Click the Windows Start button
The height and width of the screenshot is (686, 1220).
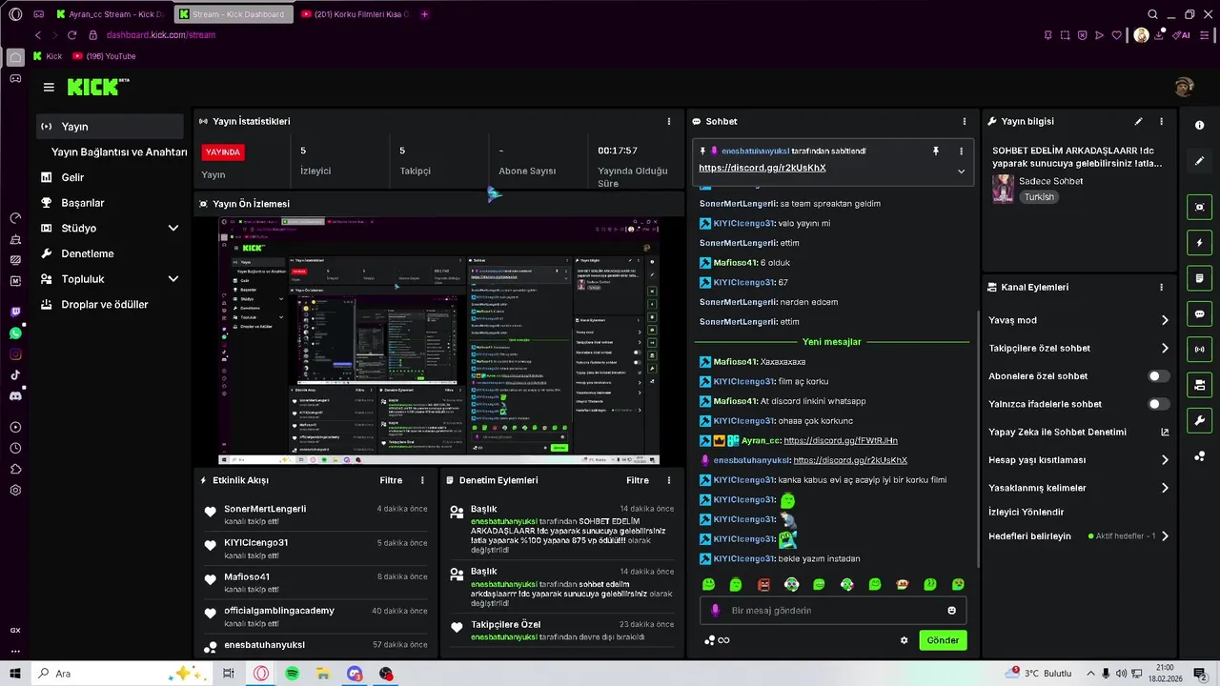(x=15, y=674)
